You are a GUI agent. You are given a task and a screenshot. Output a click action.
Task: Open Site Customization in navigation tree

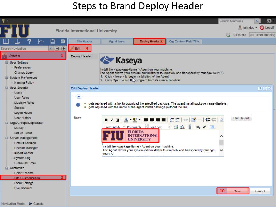coord(27,178)
